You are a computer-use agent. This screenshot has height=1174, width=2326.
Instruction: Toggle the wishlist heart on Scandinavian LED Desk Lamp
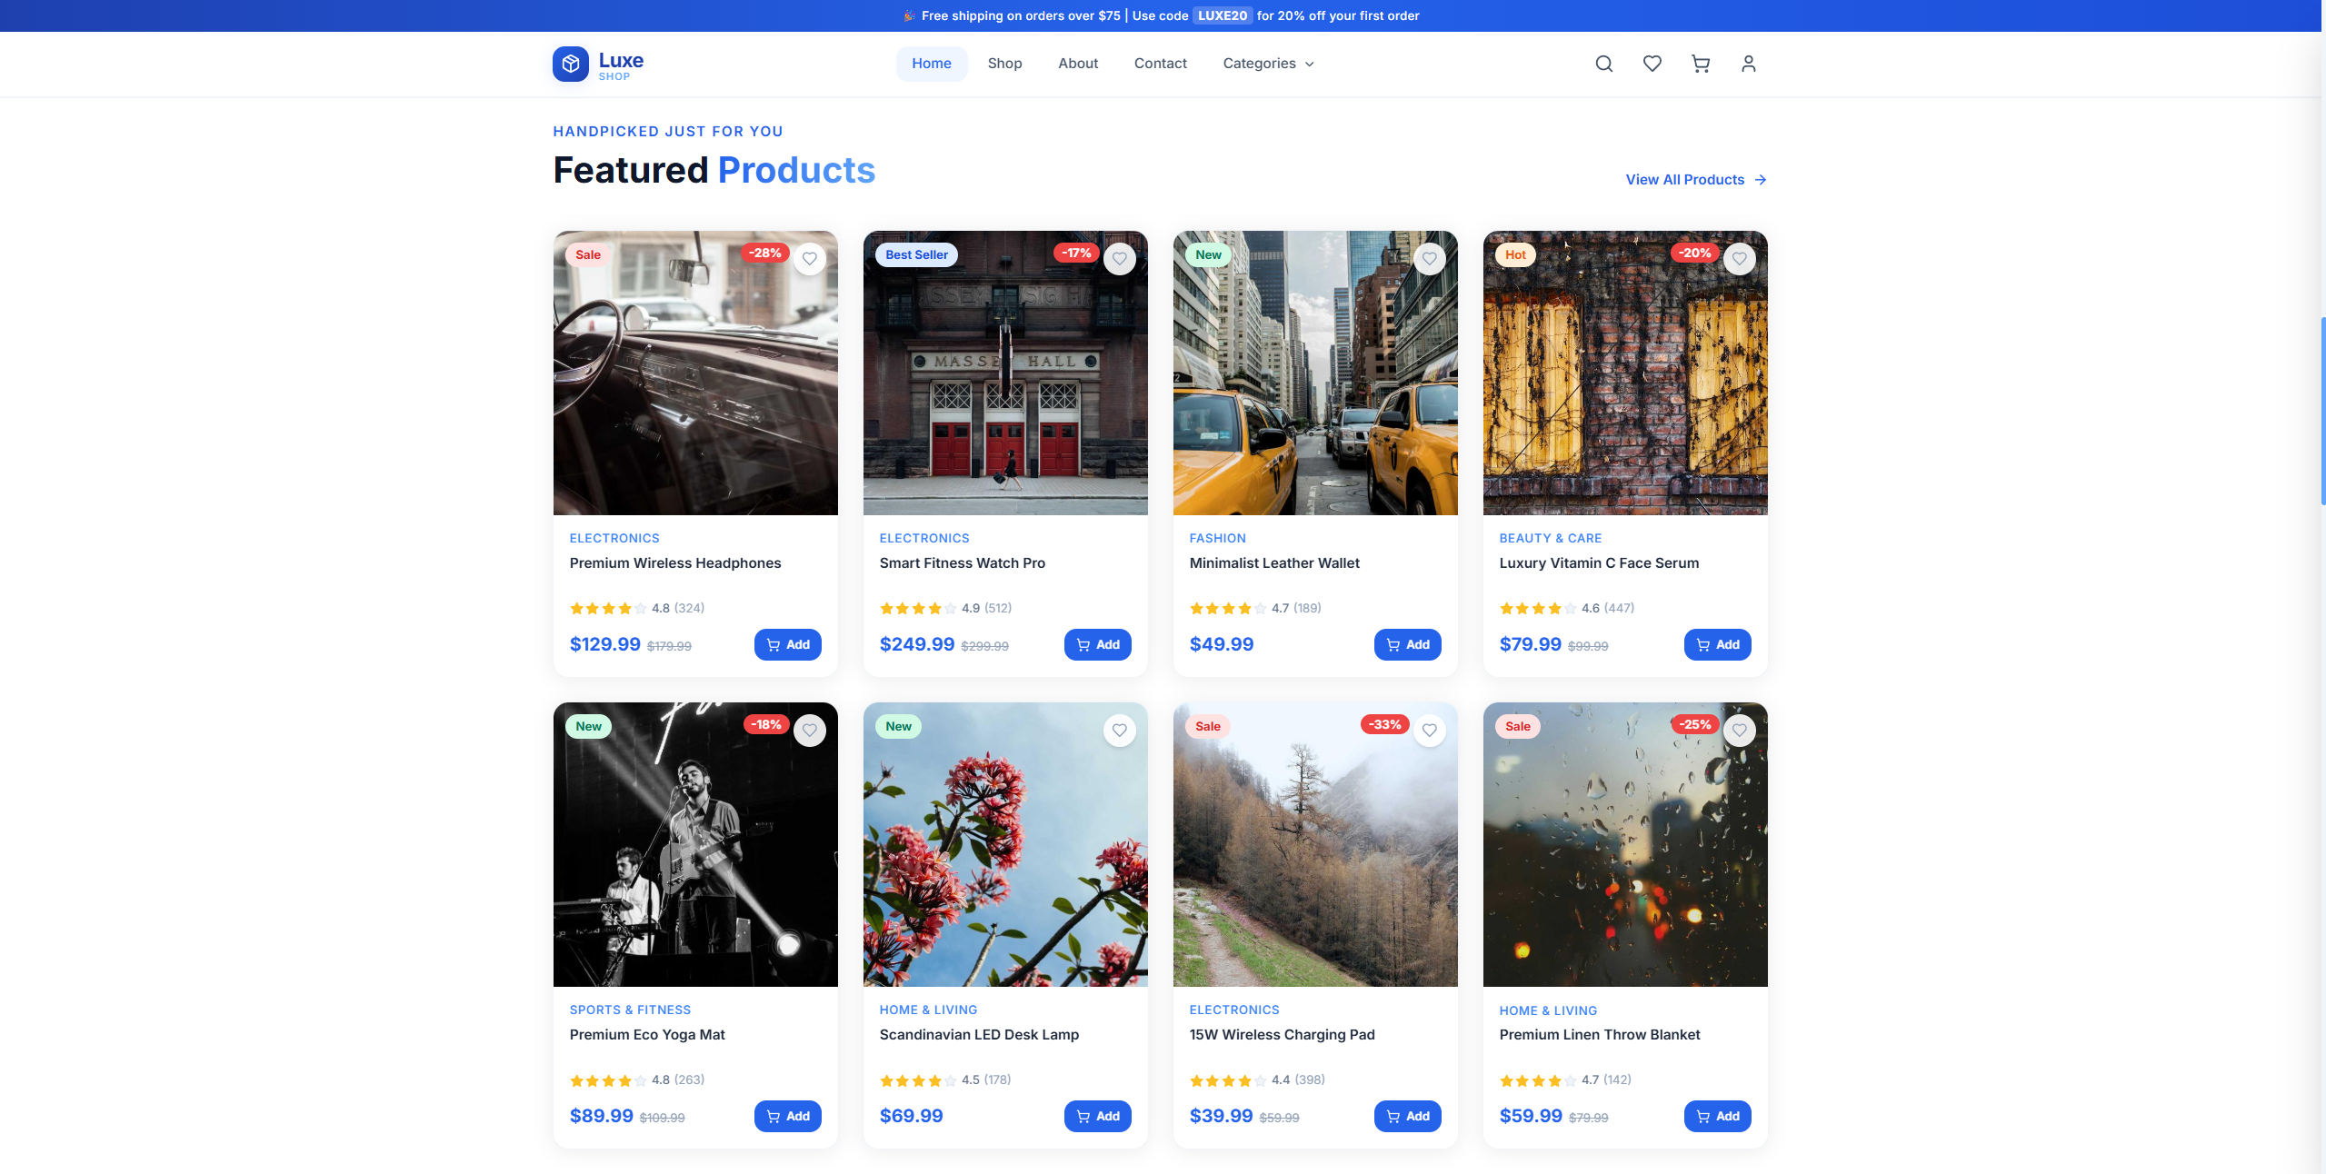pos(1119,730)
